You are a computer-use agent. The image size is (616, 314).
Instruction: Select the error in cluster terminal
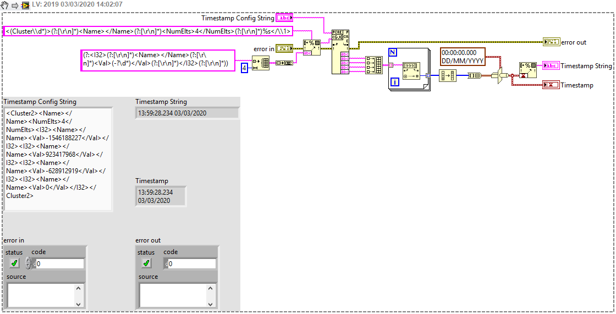coord(284,49)
